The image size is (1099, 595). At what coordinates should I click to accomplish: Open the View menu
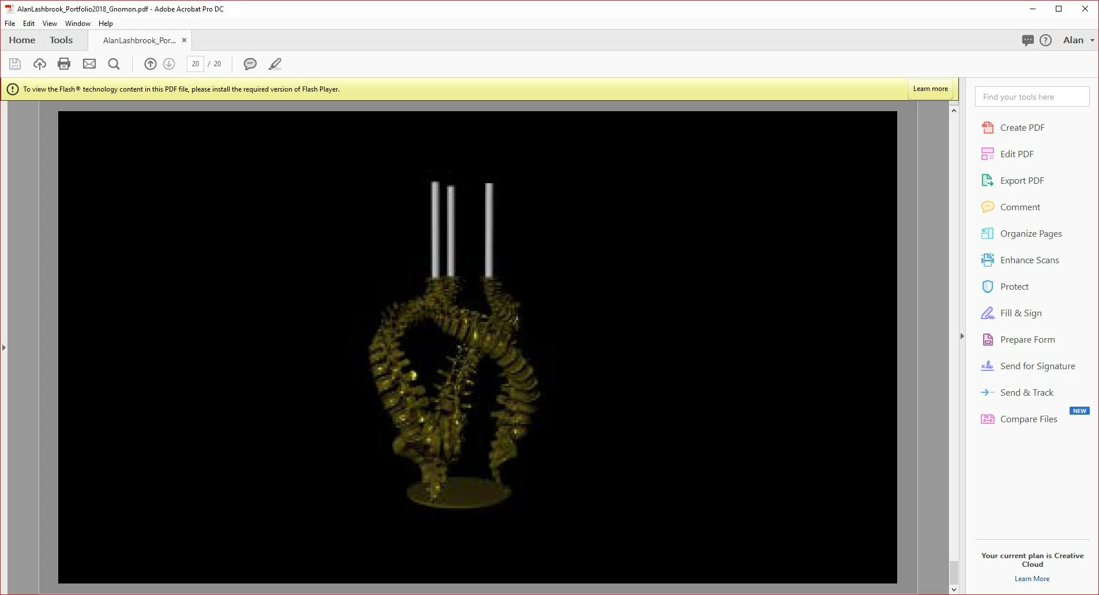pos(50,24)
